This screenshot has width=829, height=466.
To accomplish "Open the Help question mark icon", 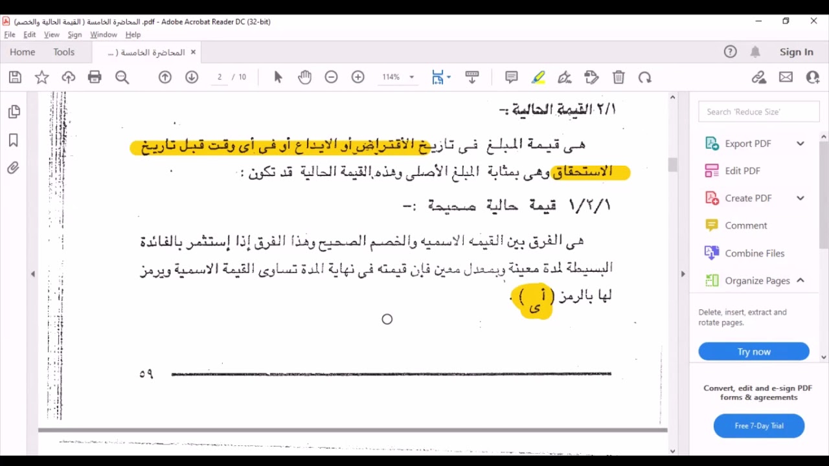I will [730, 52].
